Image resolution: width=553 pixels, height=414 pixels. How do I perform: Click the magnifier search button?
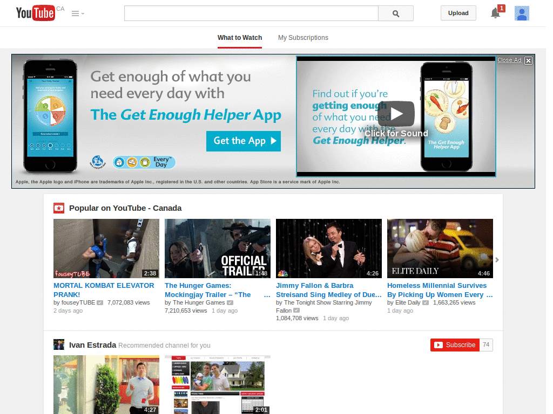pos(396,13)
